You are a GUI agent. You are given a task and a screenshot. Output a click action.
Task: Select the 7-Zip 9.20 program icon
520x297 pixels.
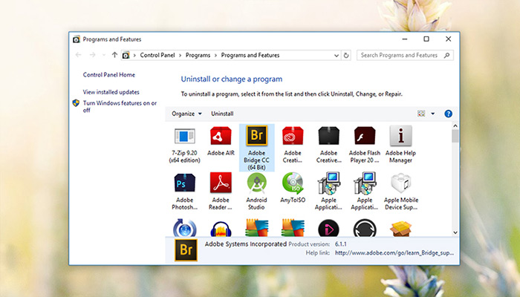185,136
